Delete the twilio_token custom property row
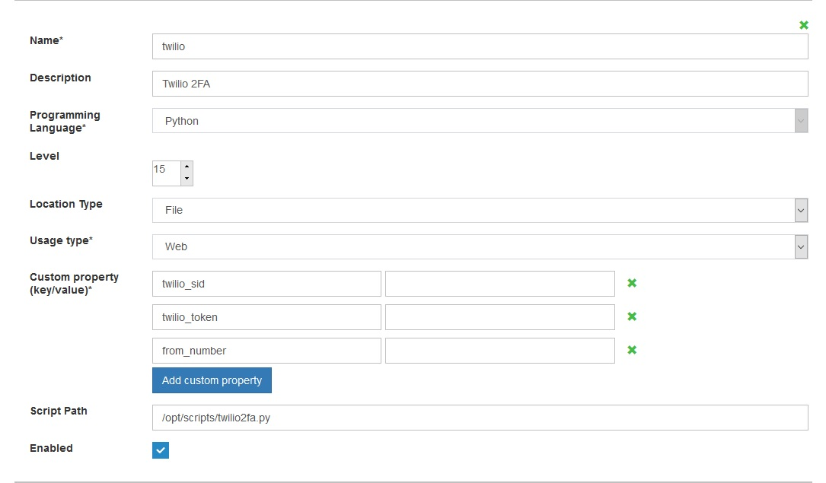The height and width of the screenshot is (483, 826). tap(631, 316)
